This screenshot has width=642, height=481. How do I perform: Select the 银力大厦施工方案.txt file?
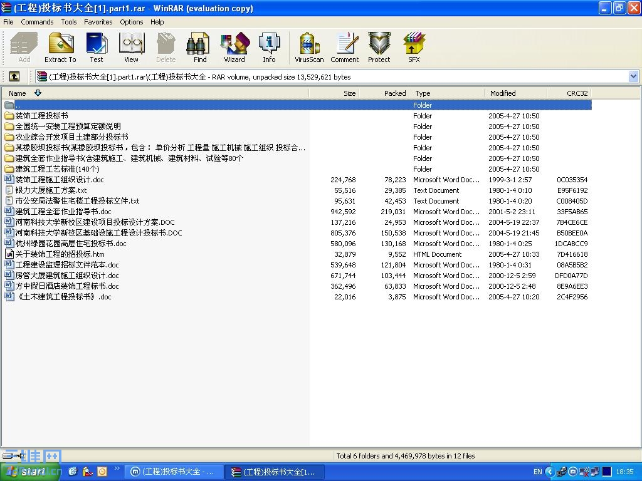pos(51,190)
